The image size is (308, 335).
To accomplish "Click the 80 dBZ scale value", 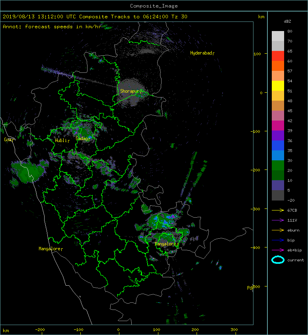I will [x=290, y=31].
